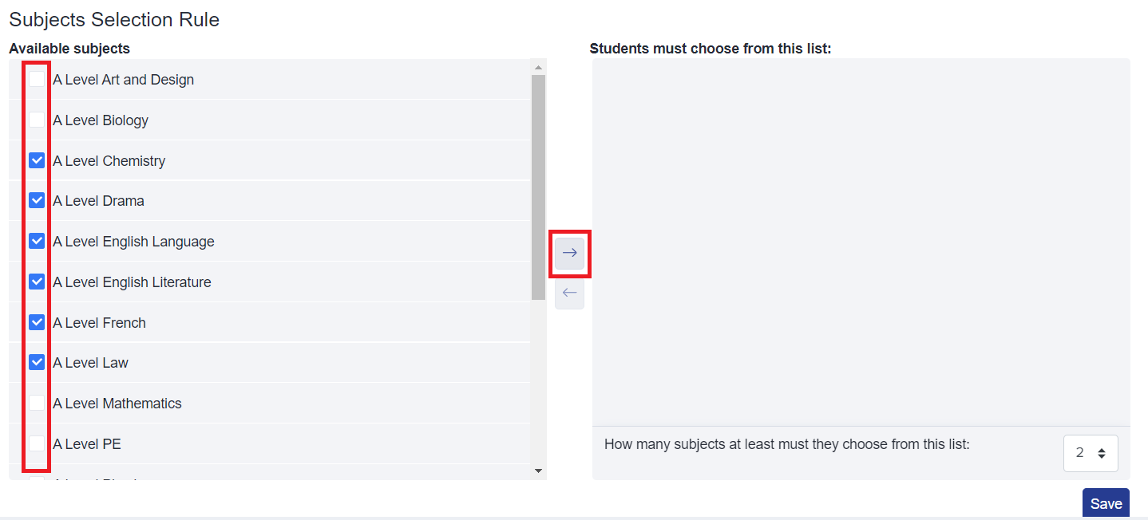This screenshot has width=1148, height=520.
Task: Select the A Level Drama row label
Action: click(x=98, y=200)
